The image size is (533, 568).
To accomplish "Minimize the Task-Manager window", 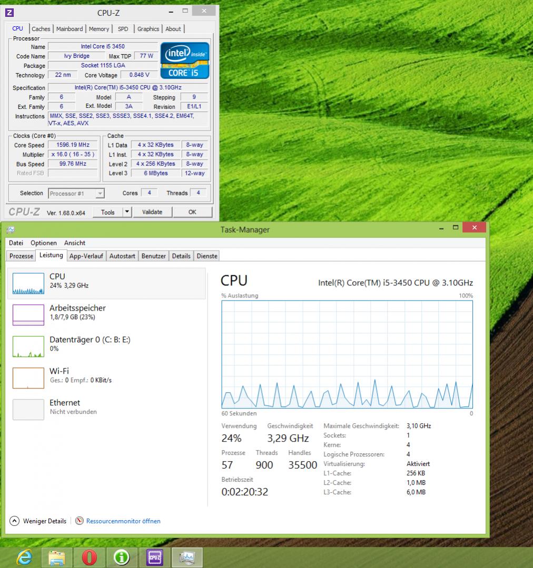I will [441, 228].
